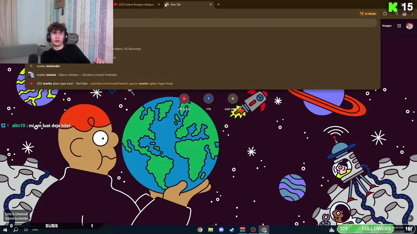Click the customize Chrome pencil button
Viewport: 417px width, 234px height.
410,218
